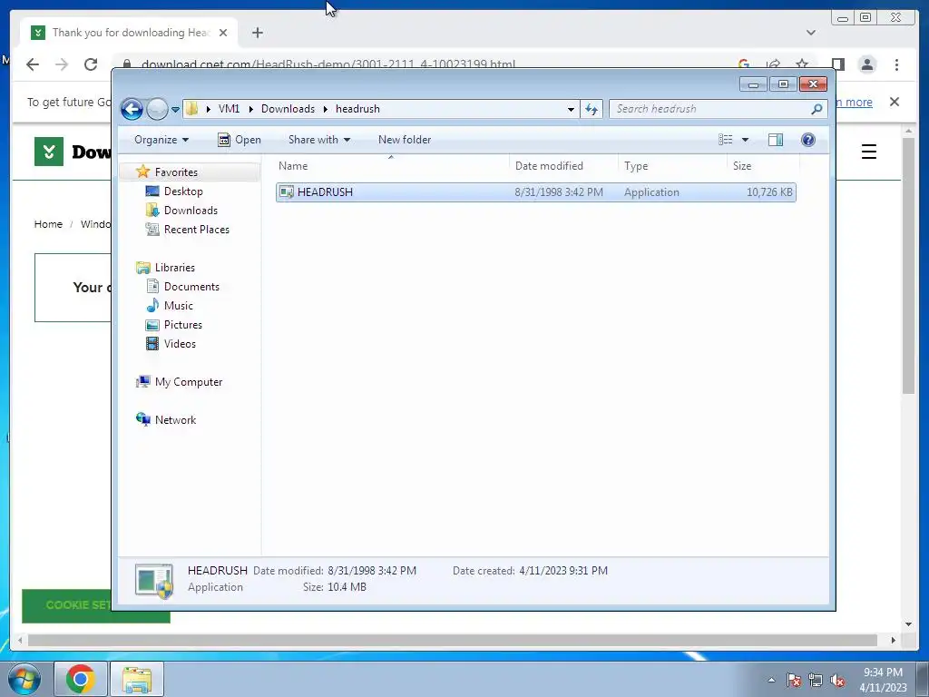929x697 pixels.
Task: Open Chrome three-dot menu
Action: (896, 64)
